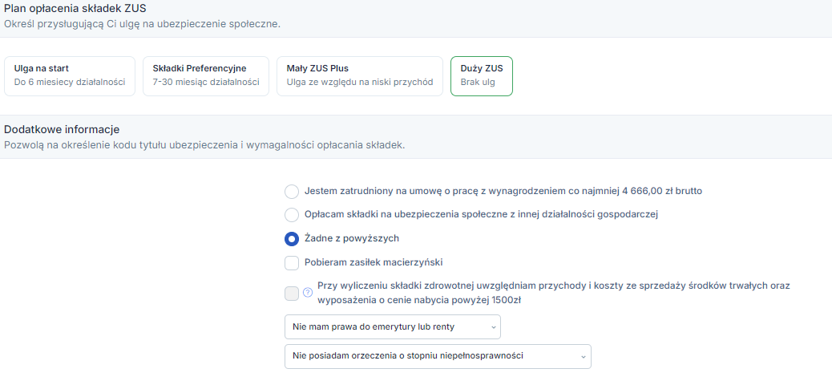Choose the Składki Preferencyjne plan card

click(x=206, y=76)
